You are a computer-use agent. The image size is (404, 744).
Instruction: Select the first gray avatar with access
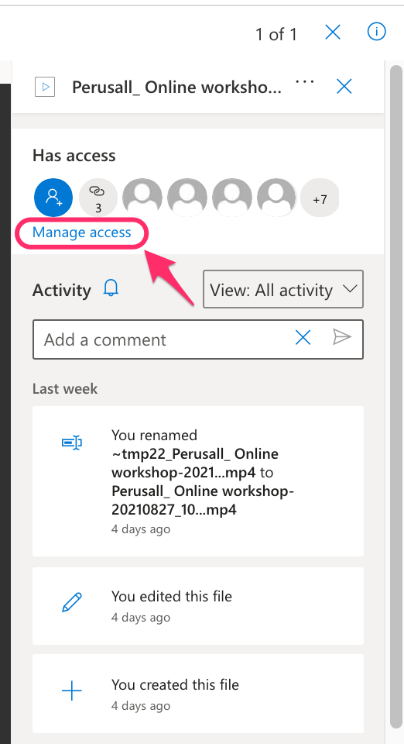pos(142,198)
